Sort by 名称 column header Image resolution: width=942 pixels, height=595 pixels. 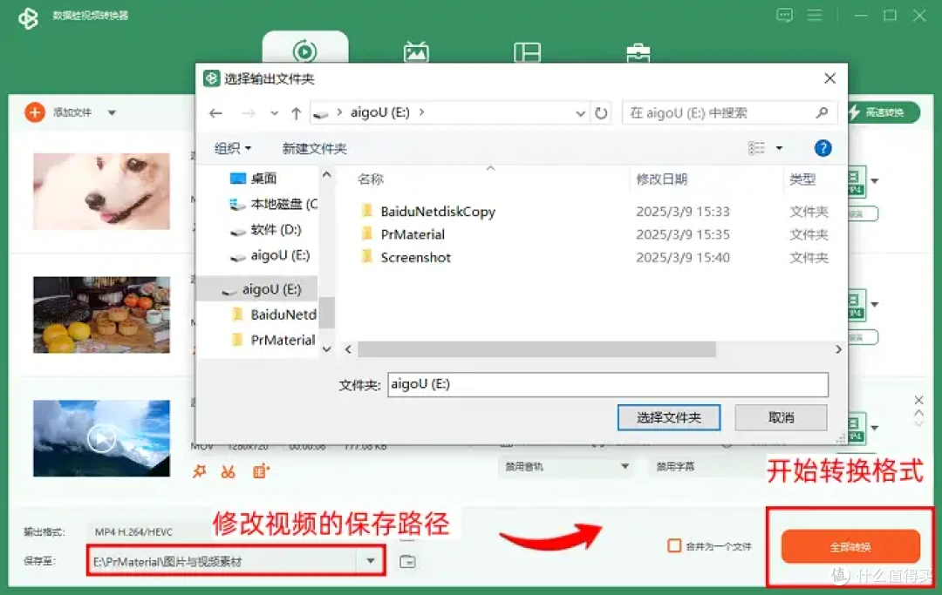(370, 179)
